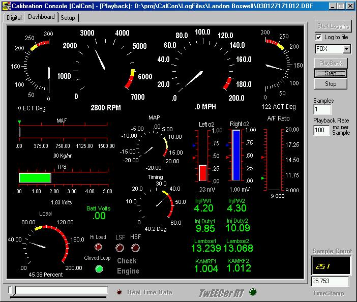This screenshot has width=357, height=302.
Task: Select the Dashboard tab
Action: point(41,17)
